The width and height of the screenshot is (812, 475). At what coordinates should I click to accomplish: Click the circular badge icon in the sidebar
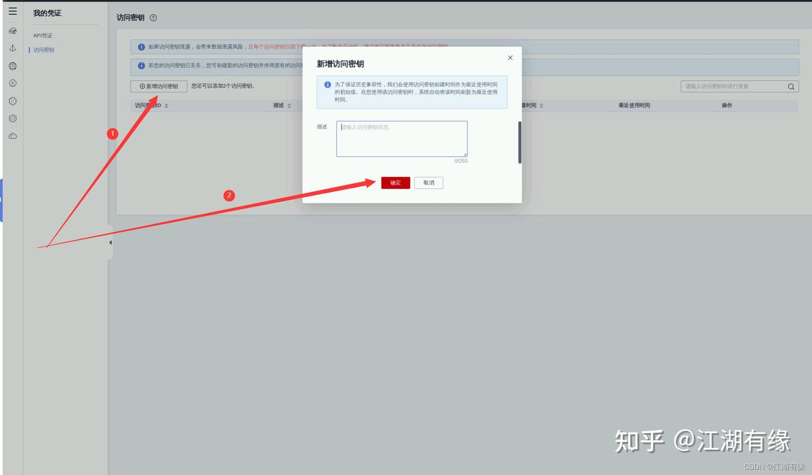point(12,83)
